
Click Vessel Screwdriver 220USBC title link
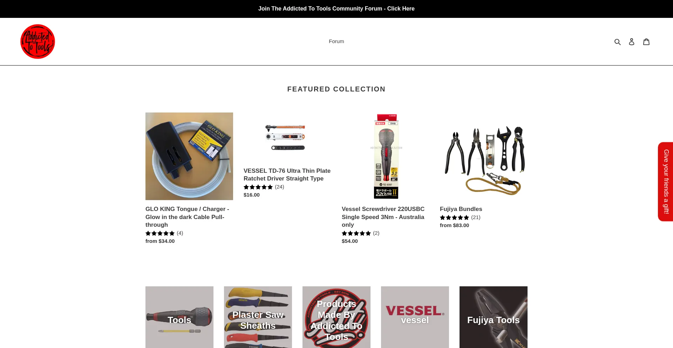click(383, 217)
